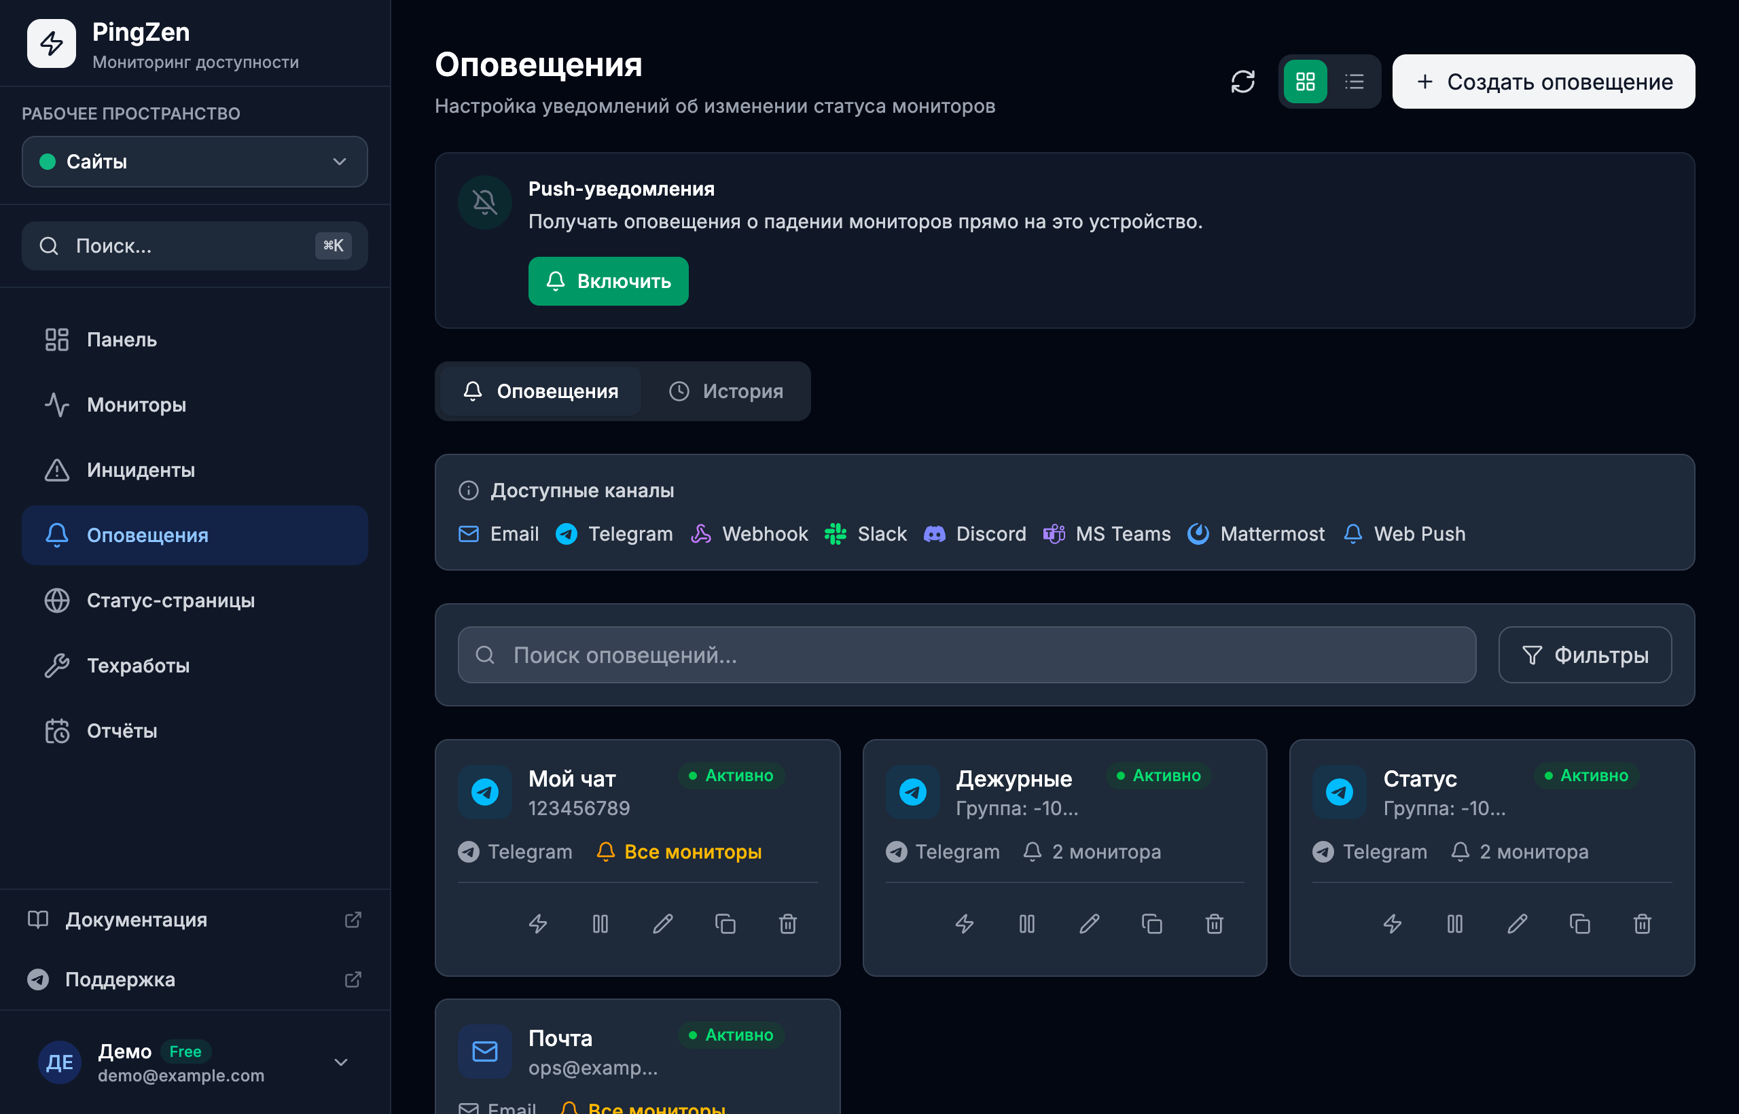Click the Почта email avatar
Screen dimensions: 1739x1114
[x=484, y=1051]
